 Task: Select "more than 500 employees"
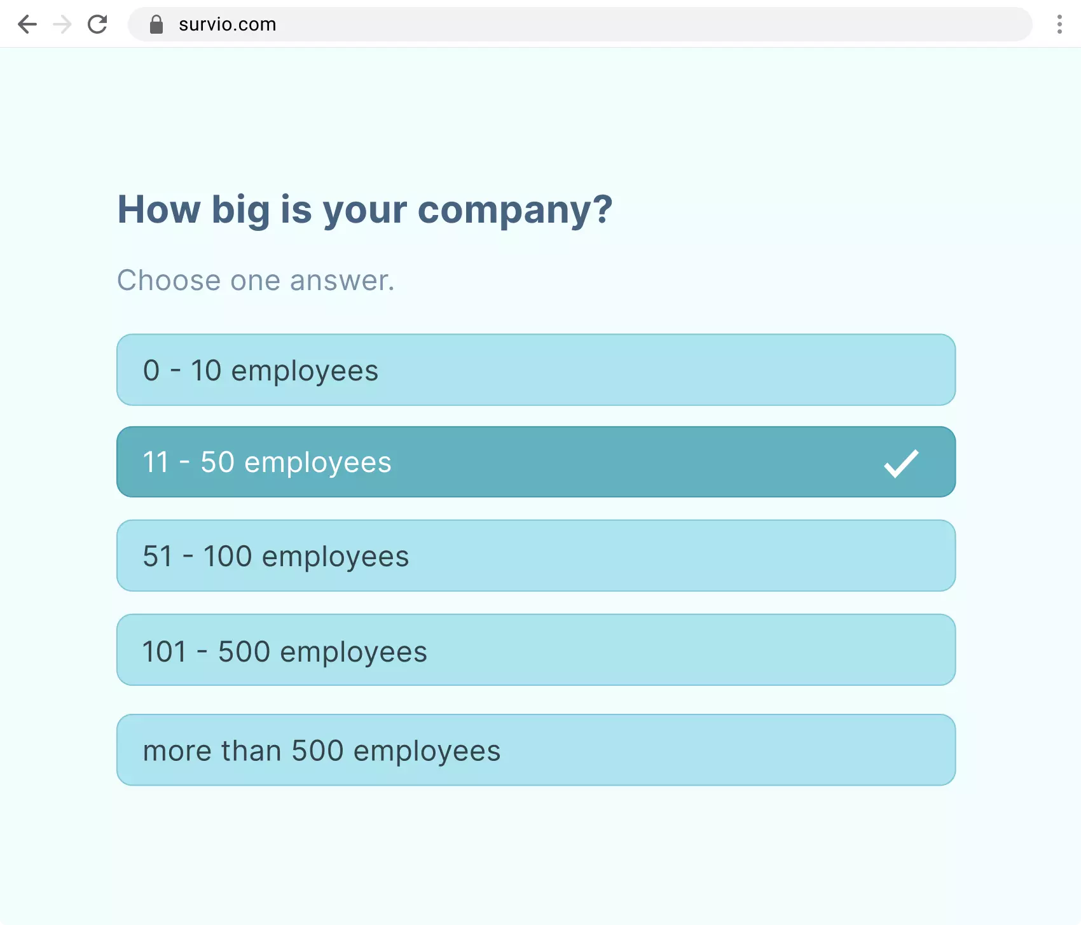coord(536,750)
